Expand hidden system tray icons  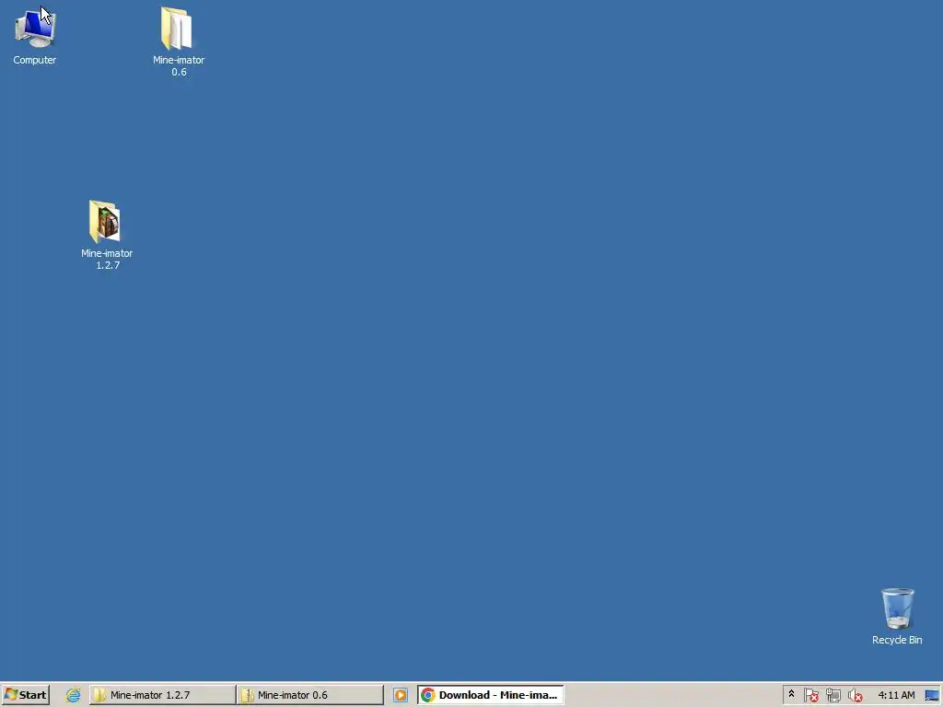coord(791,694)
